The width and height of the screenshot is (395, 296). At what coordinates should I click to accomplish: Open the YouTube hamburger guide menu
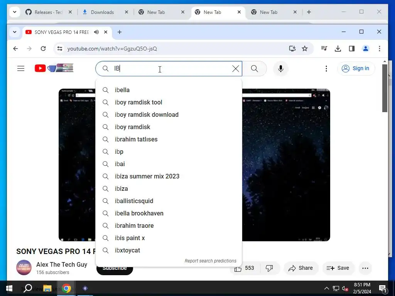pyautogui.click(x=21, y=69)
